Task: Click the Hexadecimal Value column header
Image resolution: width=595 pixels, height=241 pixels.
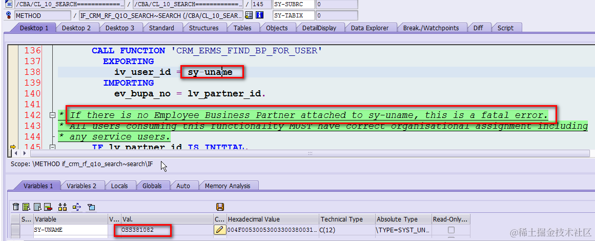Action: coord(273,219)
